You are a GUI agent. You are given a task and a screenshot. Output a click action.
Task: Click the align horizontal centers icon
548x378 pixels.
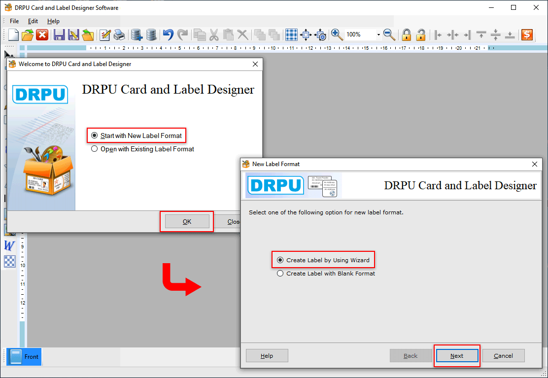point(453,34)
